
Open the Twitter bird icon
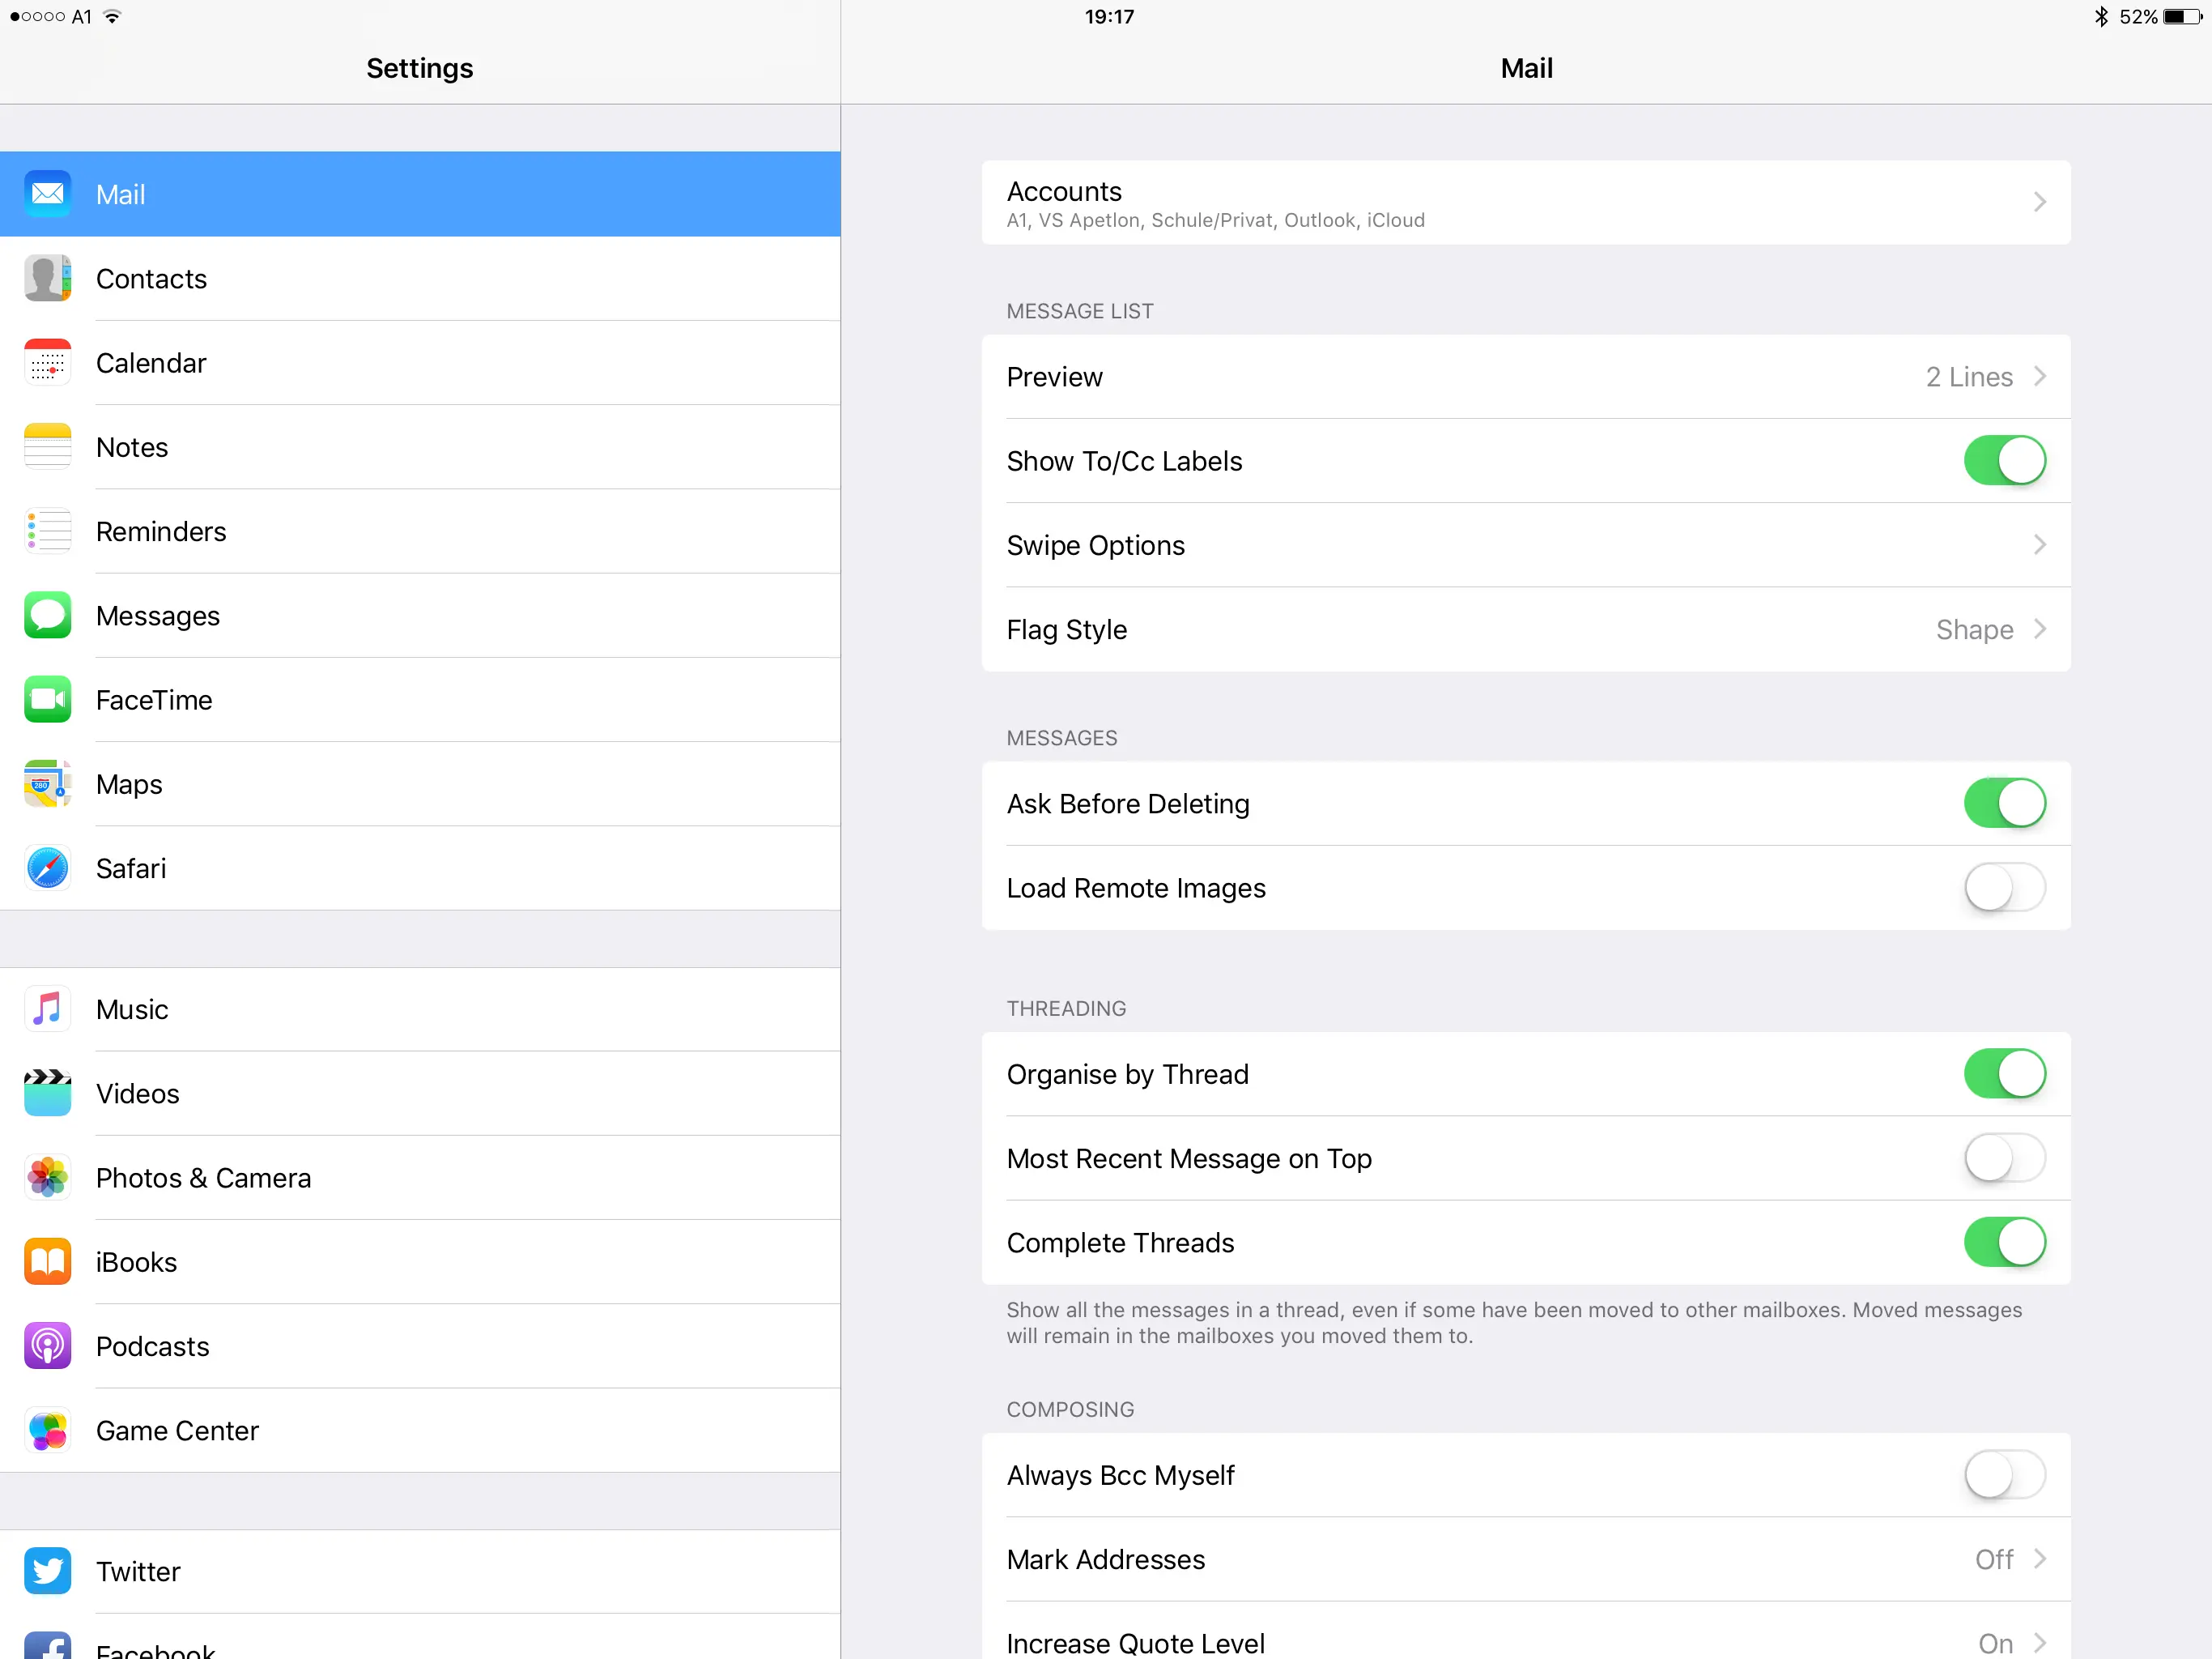(x=47, y=1570)
